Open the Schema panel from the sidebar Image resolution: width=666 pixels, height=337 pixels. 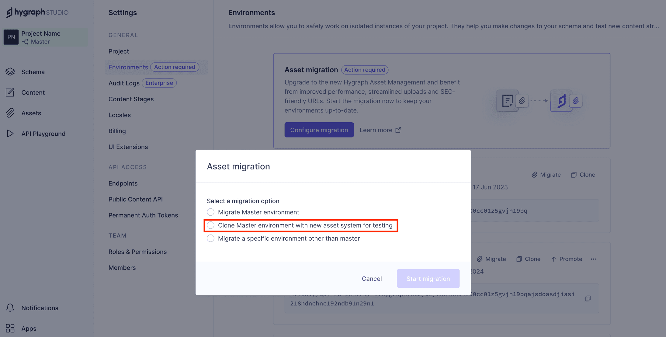click(33, 72)
